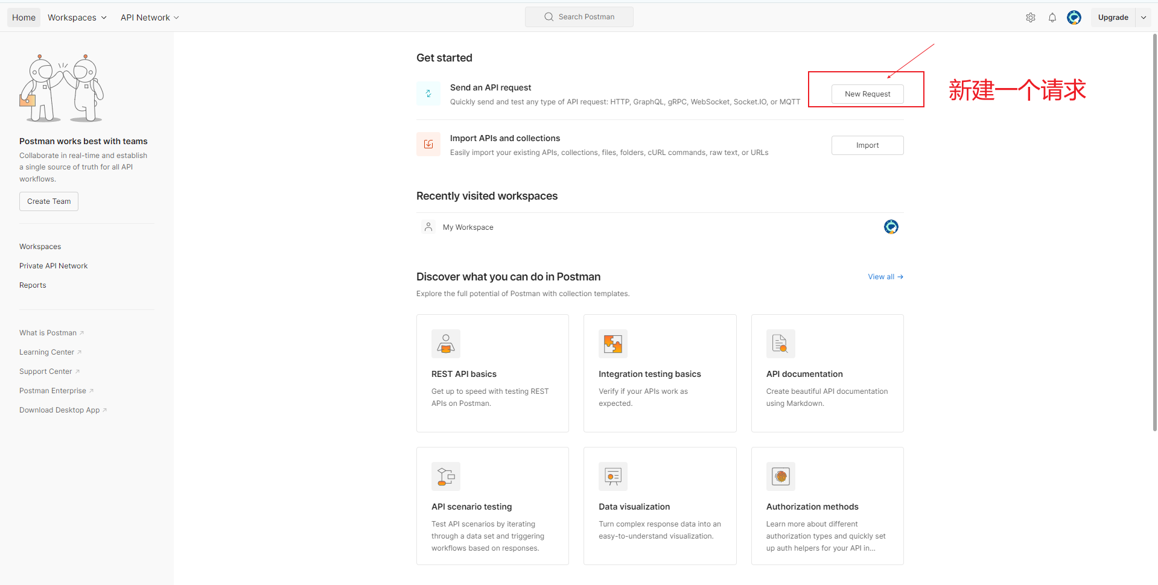Open the Postman Enterprise link
Viewport: 1158px width, 585px height.
(56, 391)
